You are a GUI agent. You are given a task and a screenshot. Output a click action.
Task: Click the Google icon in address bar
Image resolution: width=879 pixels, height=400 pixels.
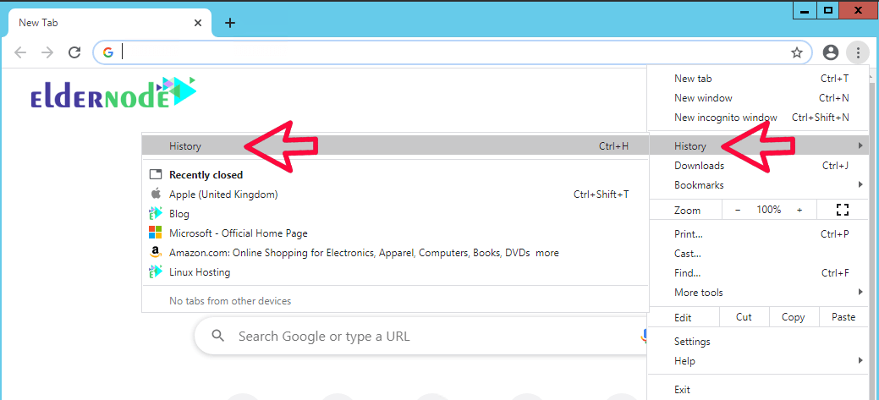108,52
